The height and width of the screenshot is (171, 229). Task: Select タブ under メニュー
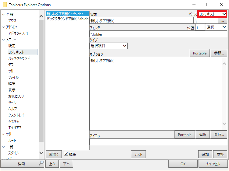click(x=11, y=65)
